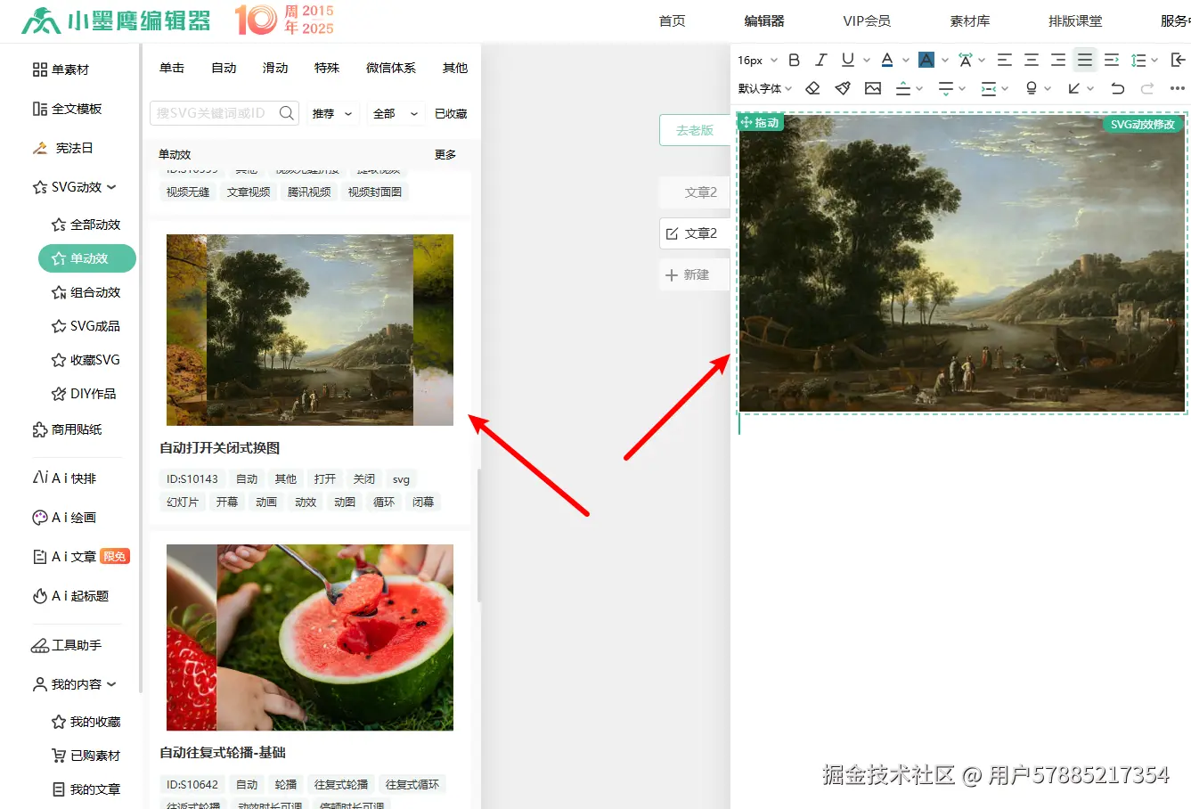Click the outdent arrow icon at toolbar end

tap(1178, 60)
